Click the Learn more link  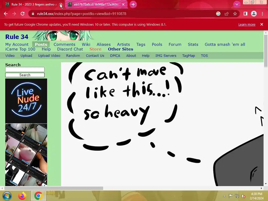pos(247,24)
